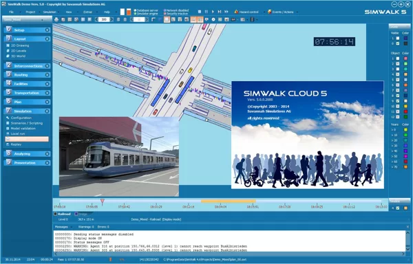Click the Events / Actions lightning icon
This screenshot has width=413, height=264.
(x=269, y=12)
